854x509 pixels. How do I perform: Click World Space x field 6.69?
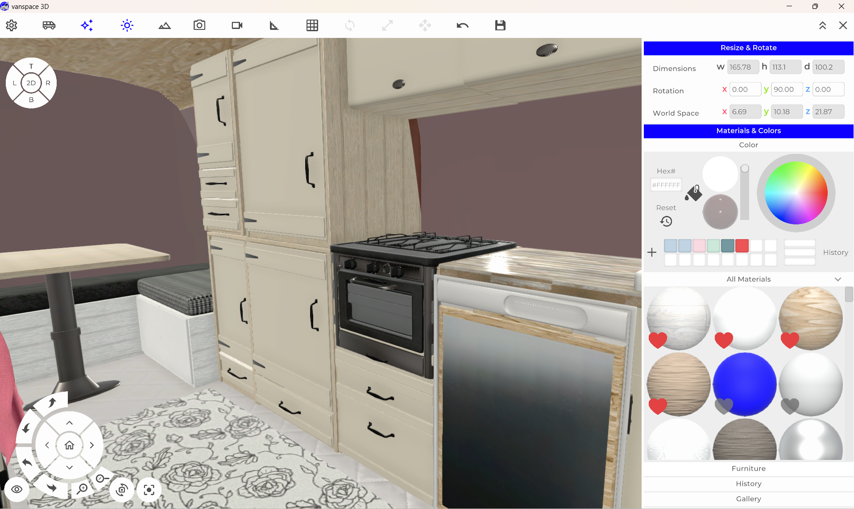[745, 112]
